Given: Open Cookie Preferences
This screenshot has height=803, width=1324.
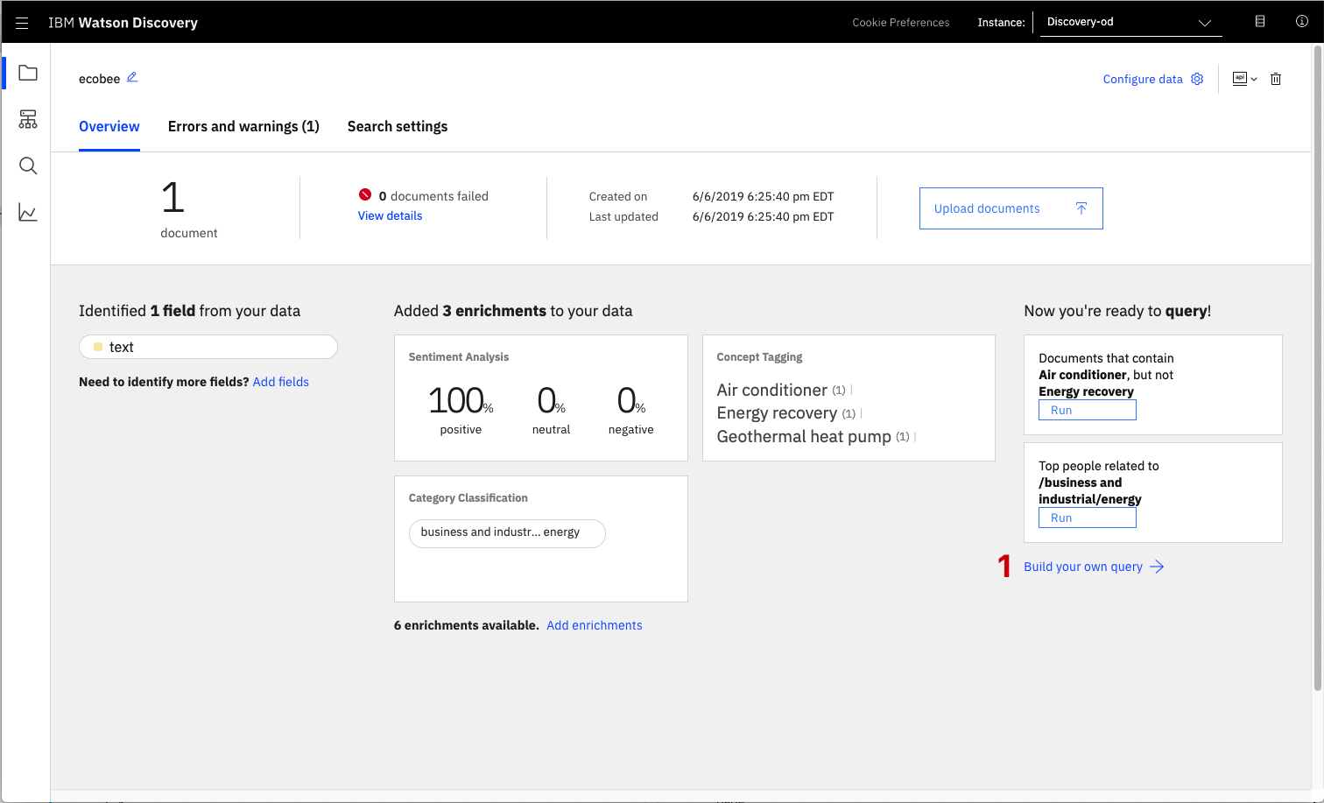Looking at the screenshot, I should click(x=901, y=23).
